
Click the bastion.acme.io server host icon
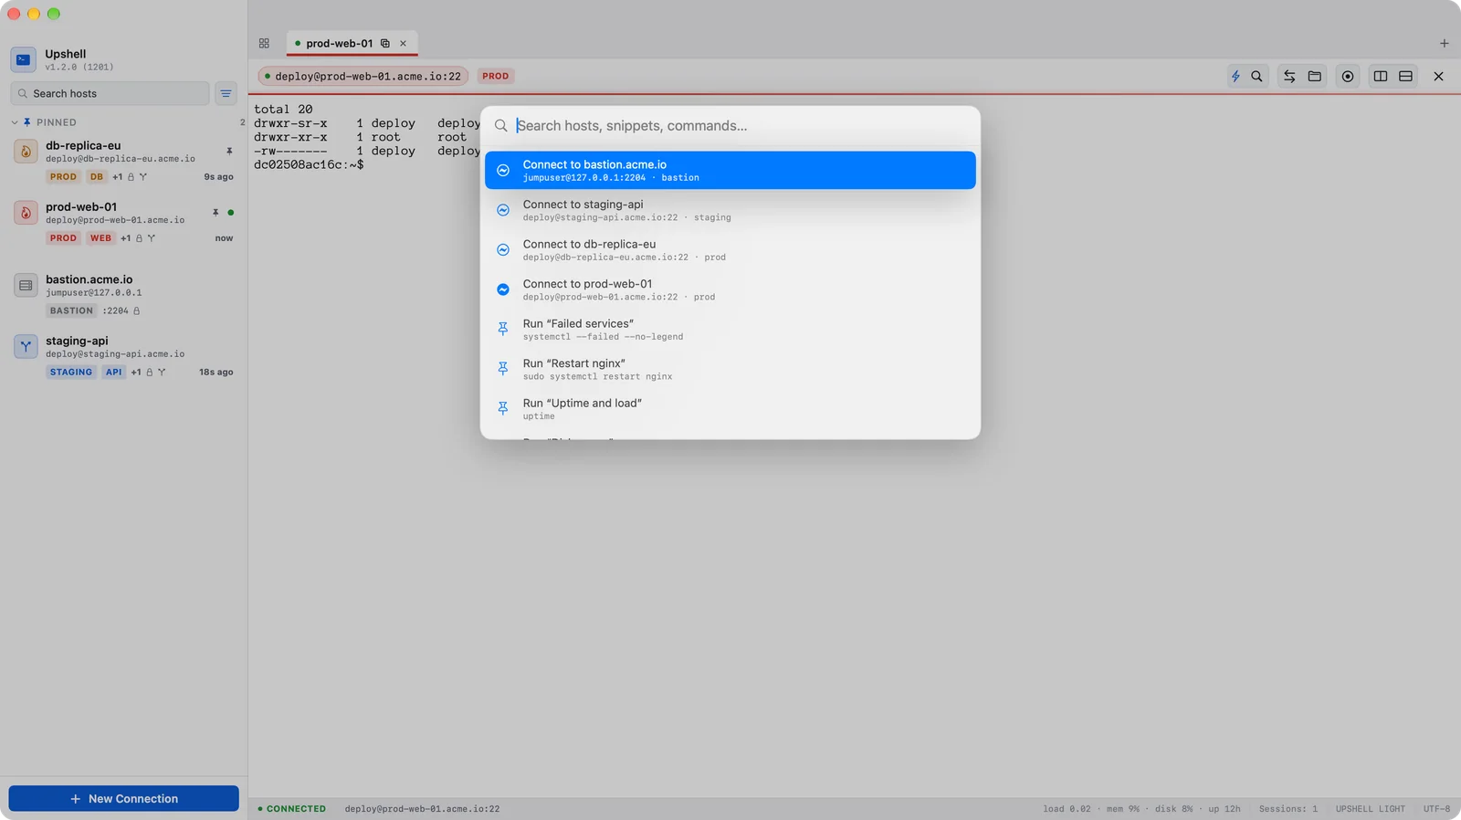(26, 285)
